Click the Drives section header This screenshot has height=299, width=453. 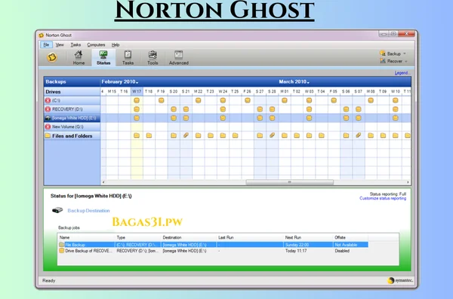(72, 92)
